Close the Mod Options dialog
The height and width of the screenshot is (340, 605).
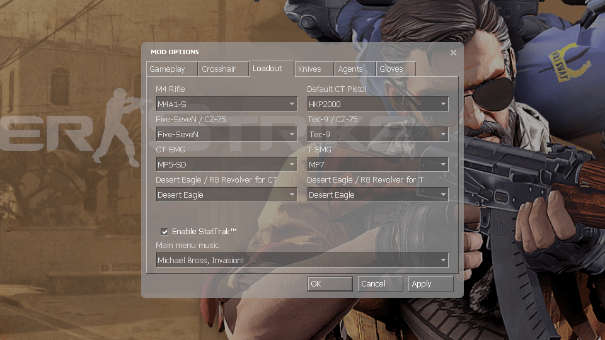coord(453,53)
